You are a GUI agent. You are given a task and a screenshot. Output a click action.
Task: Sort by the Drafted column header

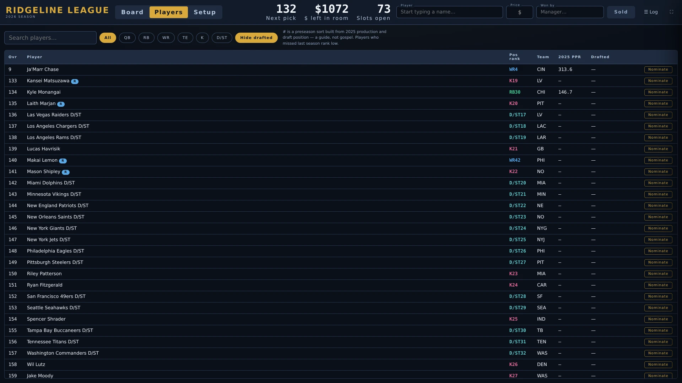[x=600, y=57]
